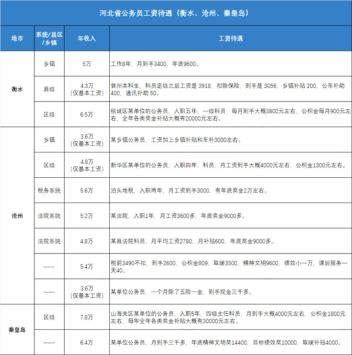Click the 5.6万 annual income cell
The image size is (352, 355).
87,191
